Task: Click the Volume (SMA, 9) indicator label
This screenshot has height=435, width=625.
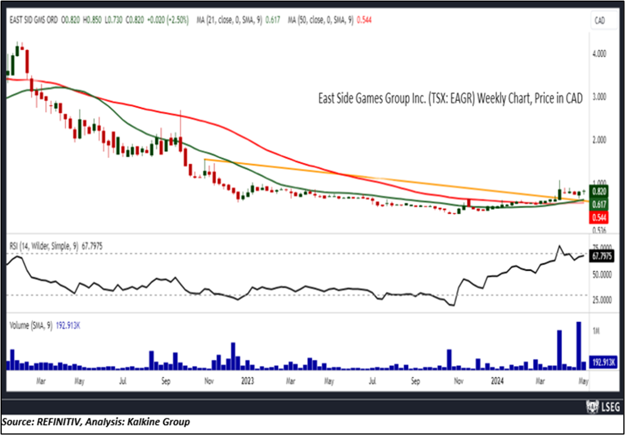Action: pyautogui.click(x=30, y=325)
